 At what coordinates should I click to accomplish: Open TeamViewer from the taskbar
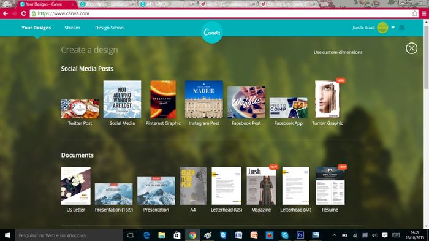click(x=223, y=235)
